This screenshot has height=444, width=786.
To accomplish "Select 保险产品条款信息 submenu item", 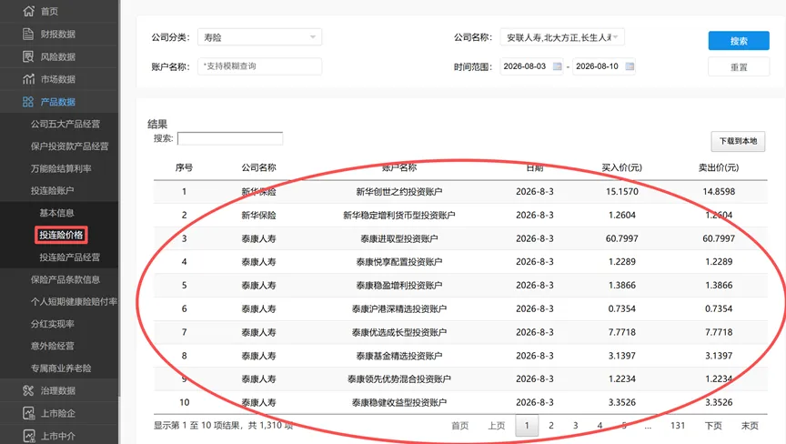I will [65, 279].
